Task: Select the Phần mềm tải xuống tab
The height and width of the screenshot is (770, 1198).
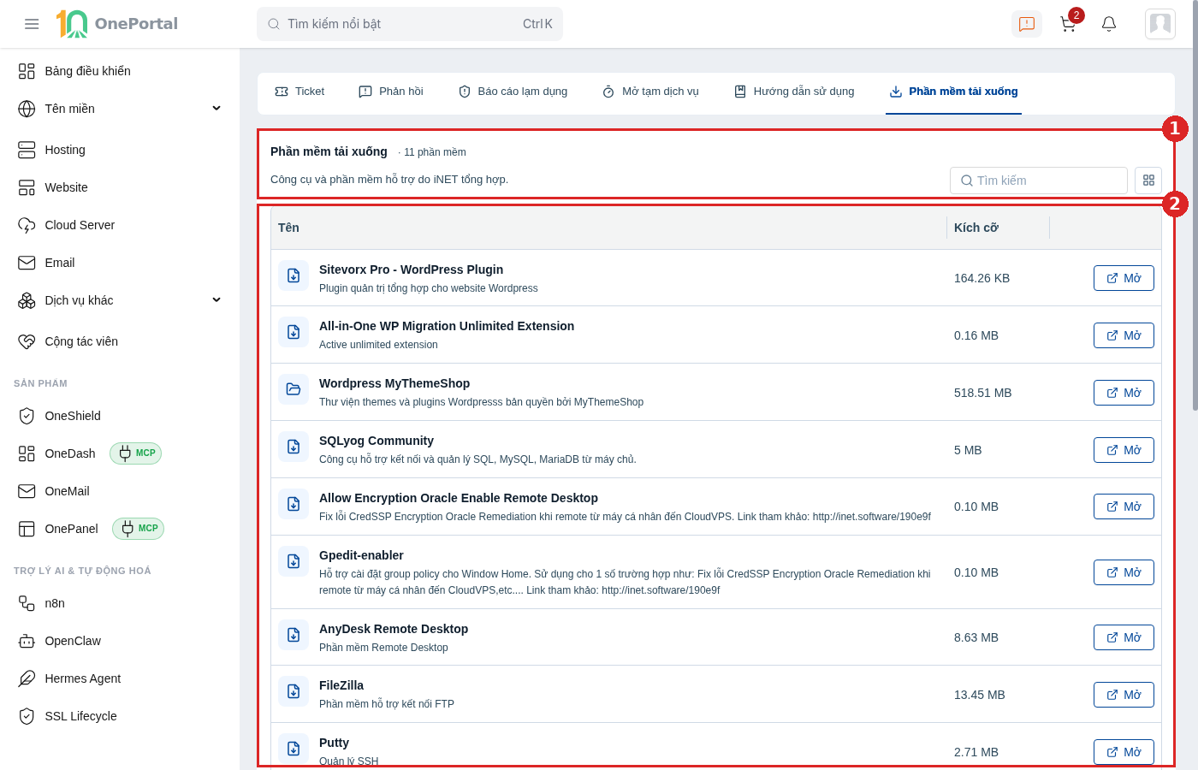Action: coord(953,92)
